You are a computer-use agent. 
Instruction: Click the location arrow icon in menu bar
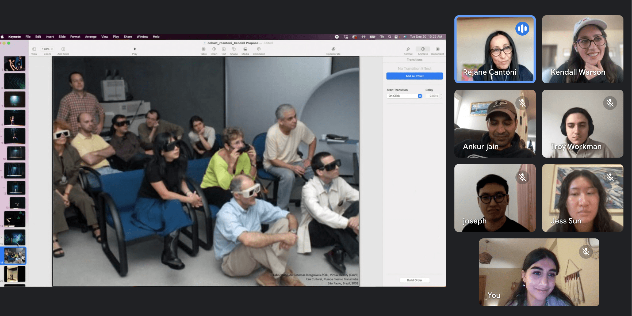click(337, 37)
